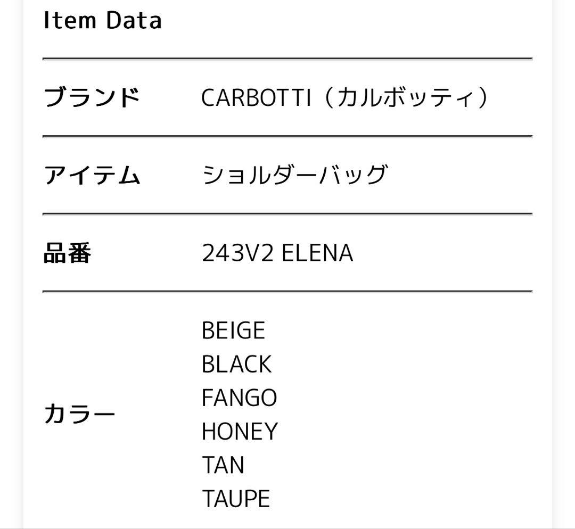Viewport: 575px width, 529px height.
Task: Click the Item Data heading
Action: pos(102,20)
